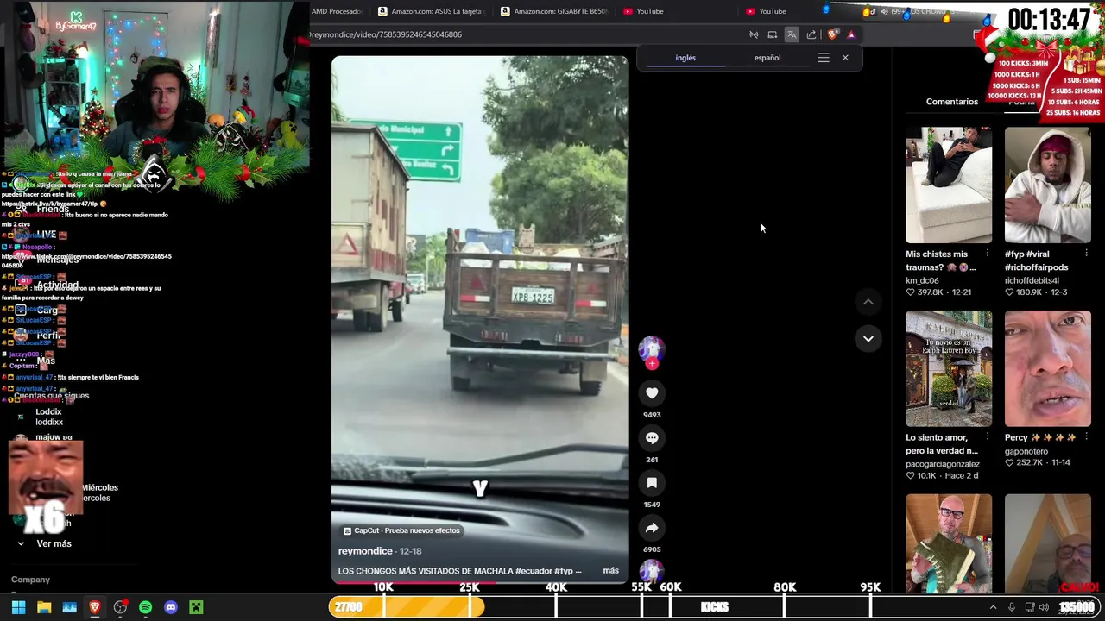Select inglés in the translate popup

pos(685,58)
